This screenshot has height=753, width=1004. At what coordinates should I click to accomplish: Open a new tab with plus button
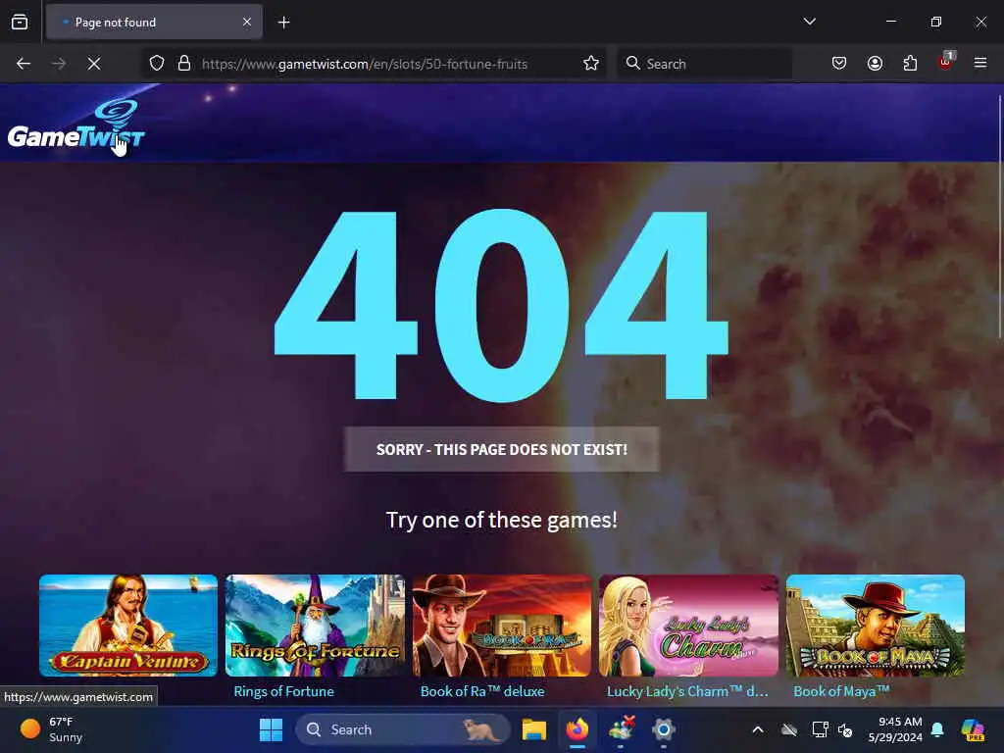coord(283,23)
